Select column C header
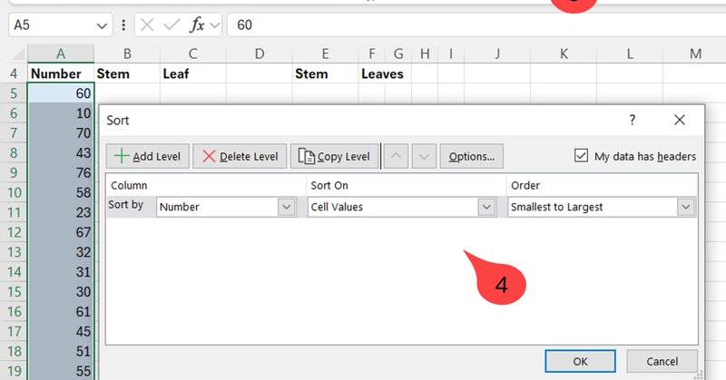 (x=193, y=54)
